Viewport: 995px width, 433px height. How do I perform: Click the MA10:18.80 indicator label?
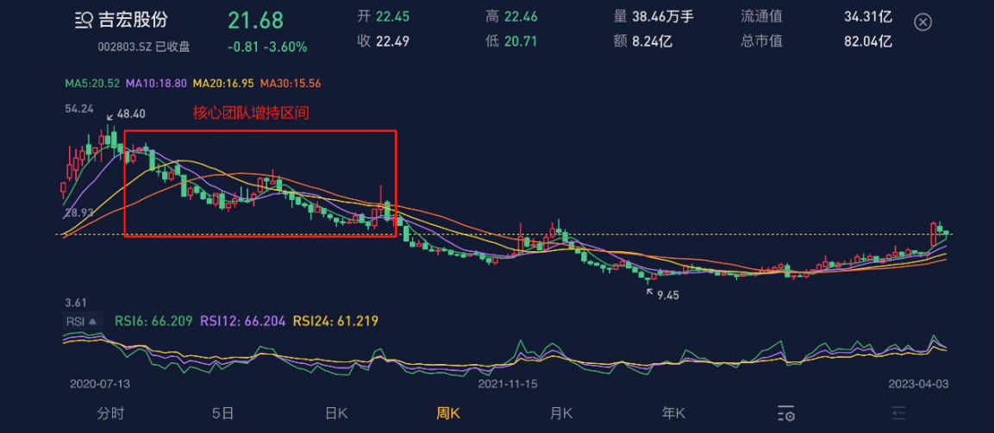[158, 83]
